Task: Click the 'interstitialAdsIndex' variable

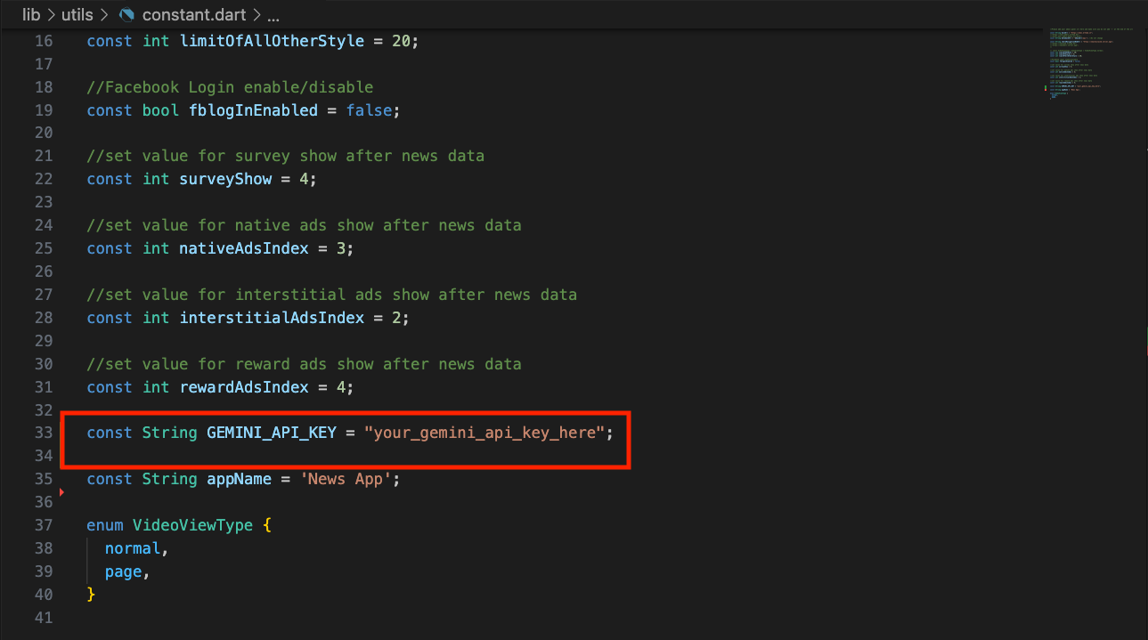Action: click(x=272, y=318)
